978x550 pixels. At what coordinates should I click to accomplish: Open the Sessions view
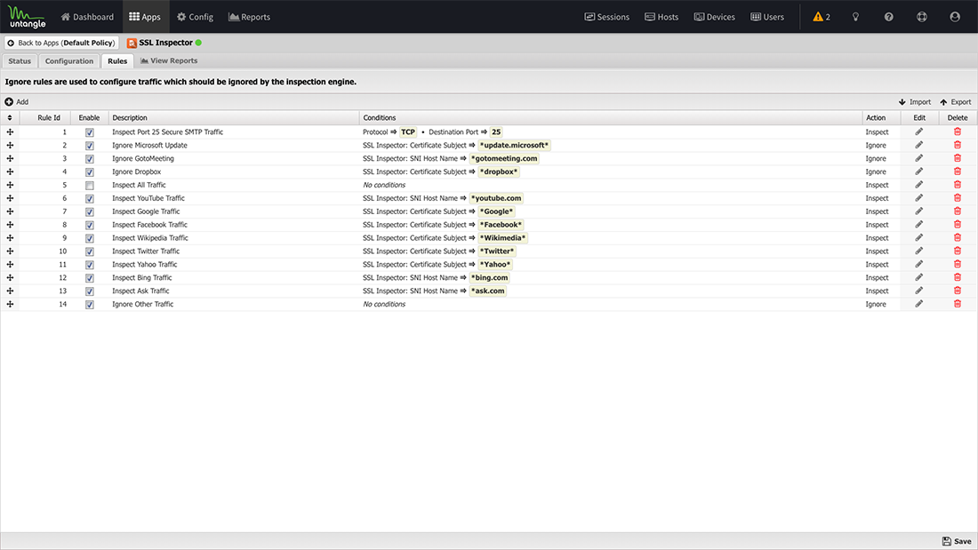point(607,17)
